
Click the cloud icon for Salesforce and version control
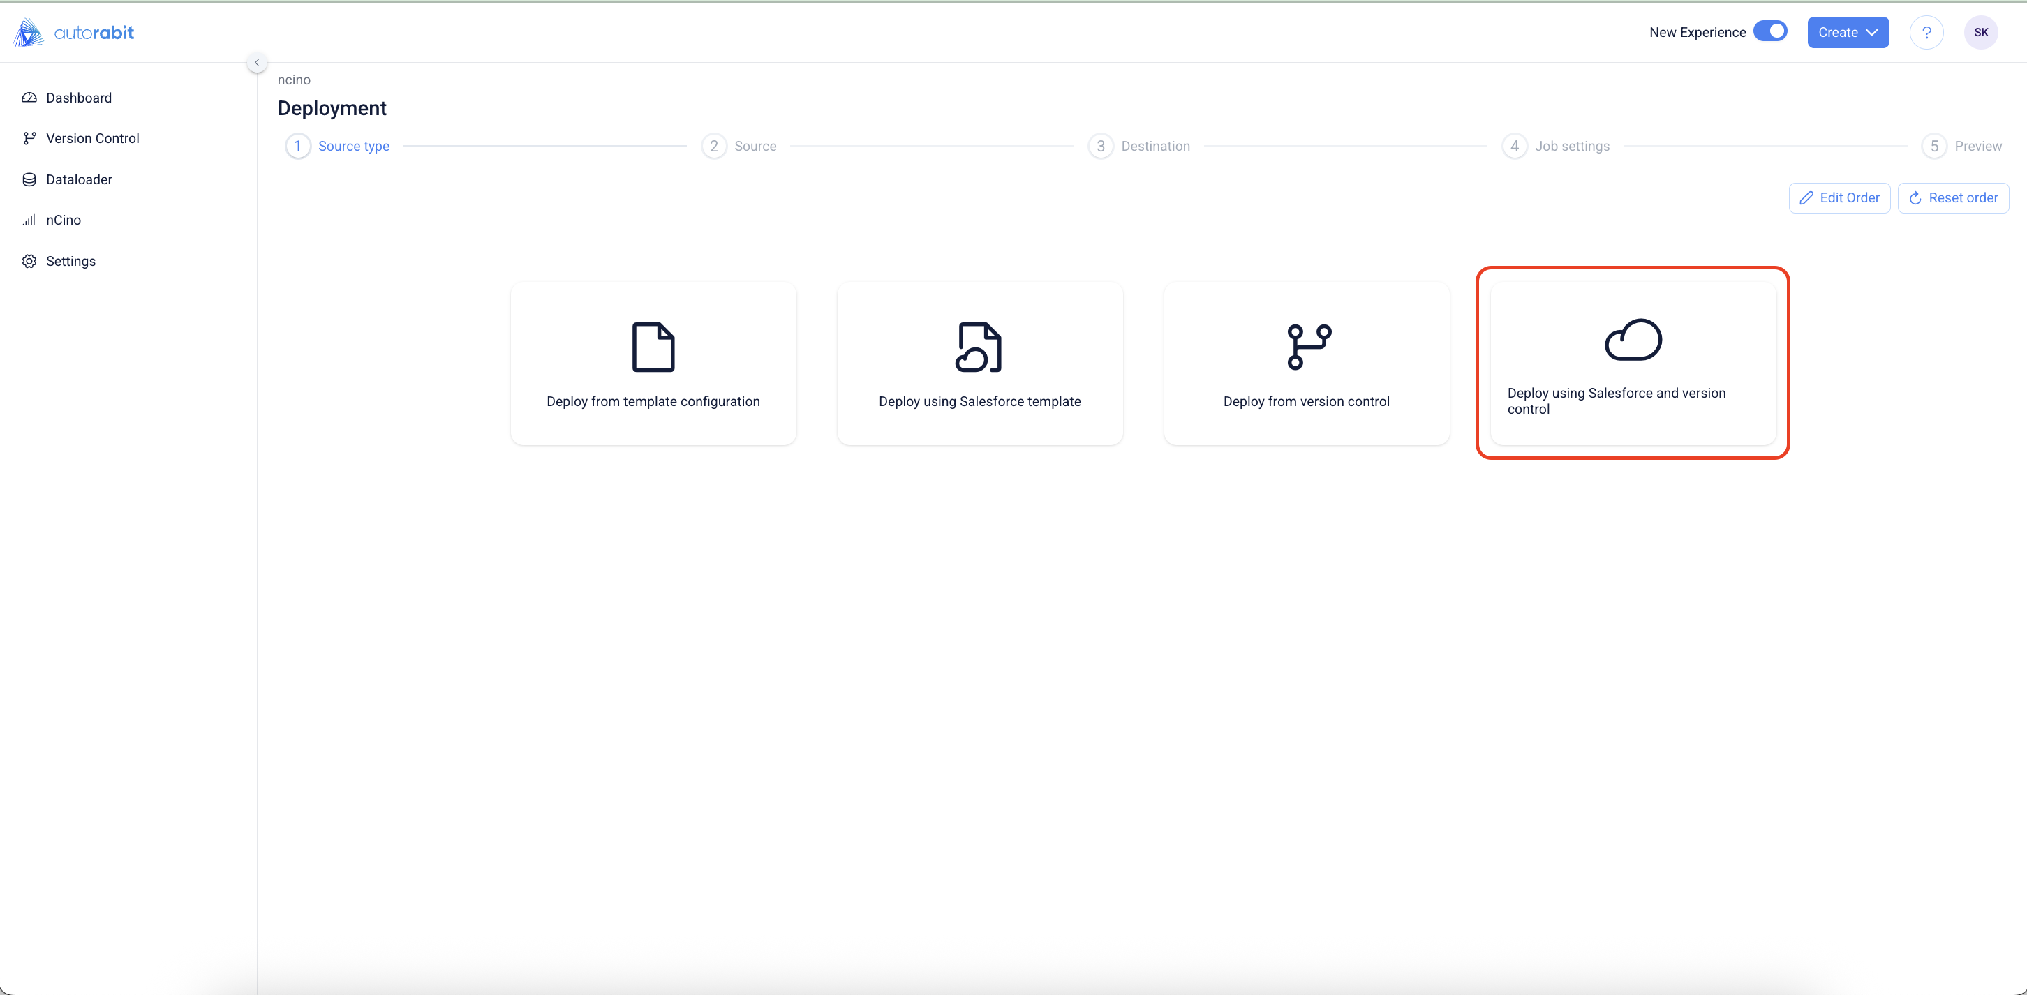(x=1633, y=340)
